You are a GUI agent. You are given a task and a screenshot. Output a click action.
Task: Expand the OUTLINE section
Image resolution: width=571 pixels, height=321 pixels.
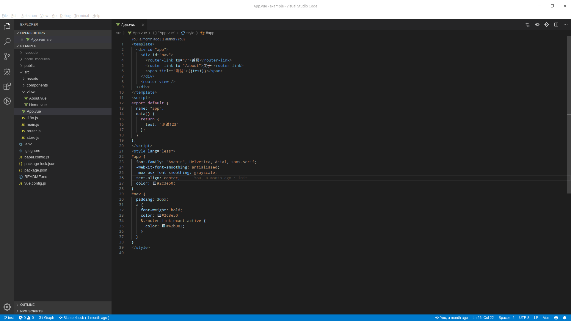pyautogui.click(x=27, y=305)
